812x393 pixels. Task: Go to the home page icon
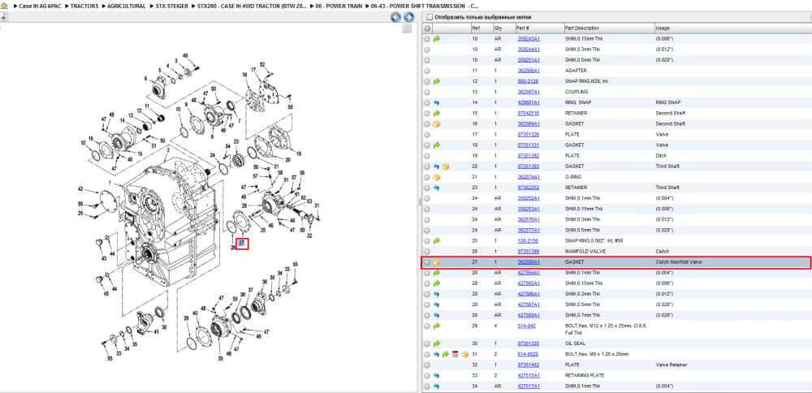point(5,6)
